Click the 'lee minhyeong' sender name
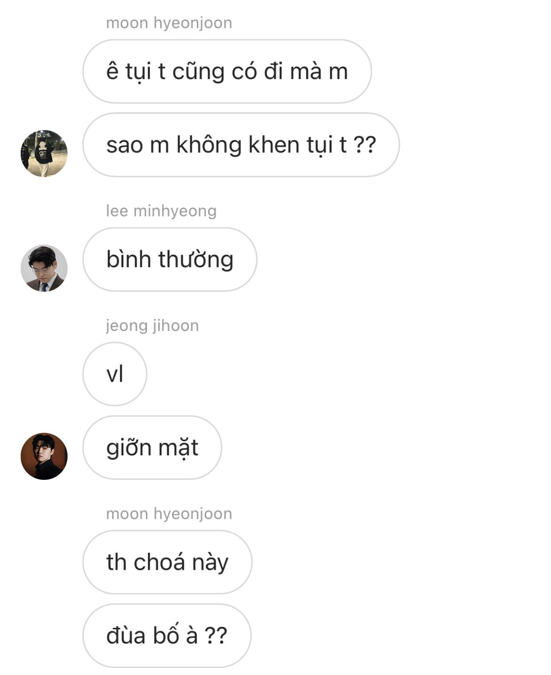Image resolution: width=551 pixels, height=675 pixels. point(161,211)
